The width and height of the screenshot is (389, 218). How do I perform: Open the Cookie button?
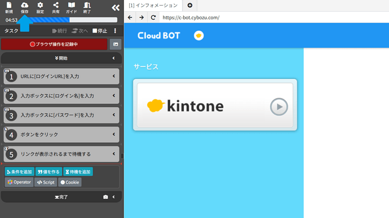(x=70, y=182)
